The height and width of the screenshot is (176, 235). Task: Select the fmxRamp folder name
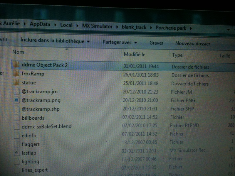pos(33,74)
